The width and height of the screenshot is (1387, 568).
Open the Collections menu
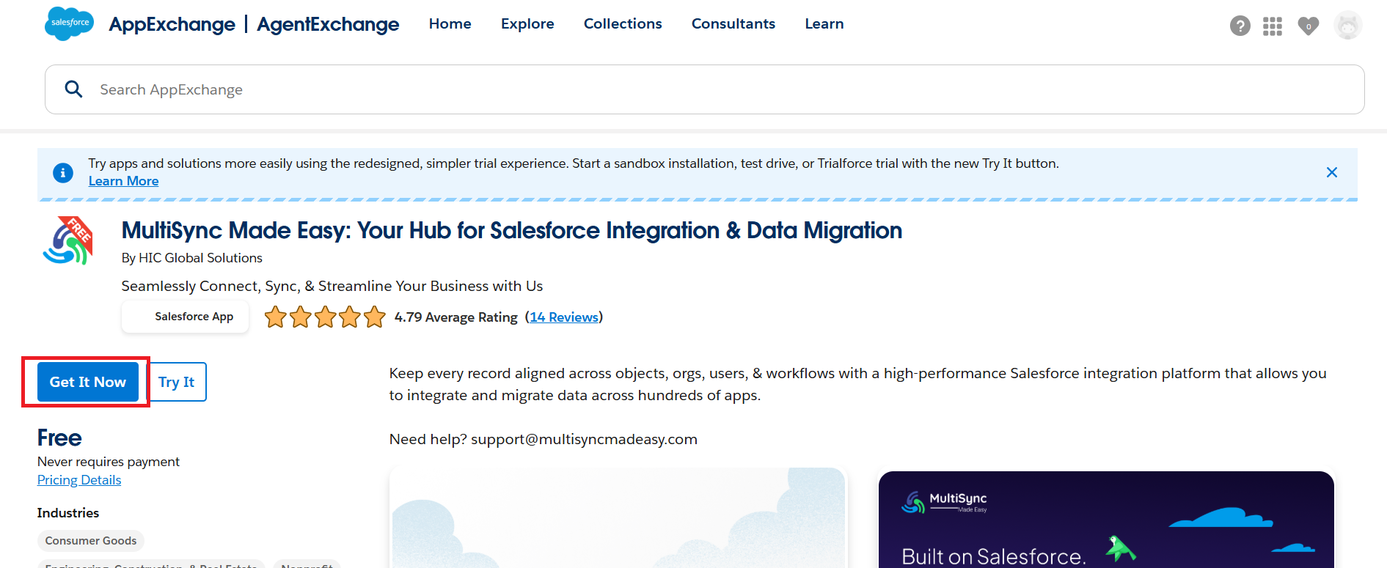(623, 23)
